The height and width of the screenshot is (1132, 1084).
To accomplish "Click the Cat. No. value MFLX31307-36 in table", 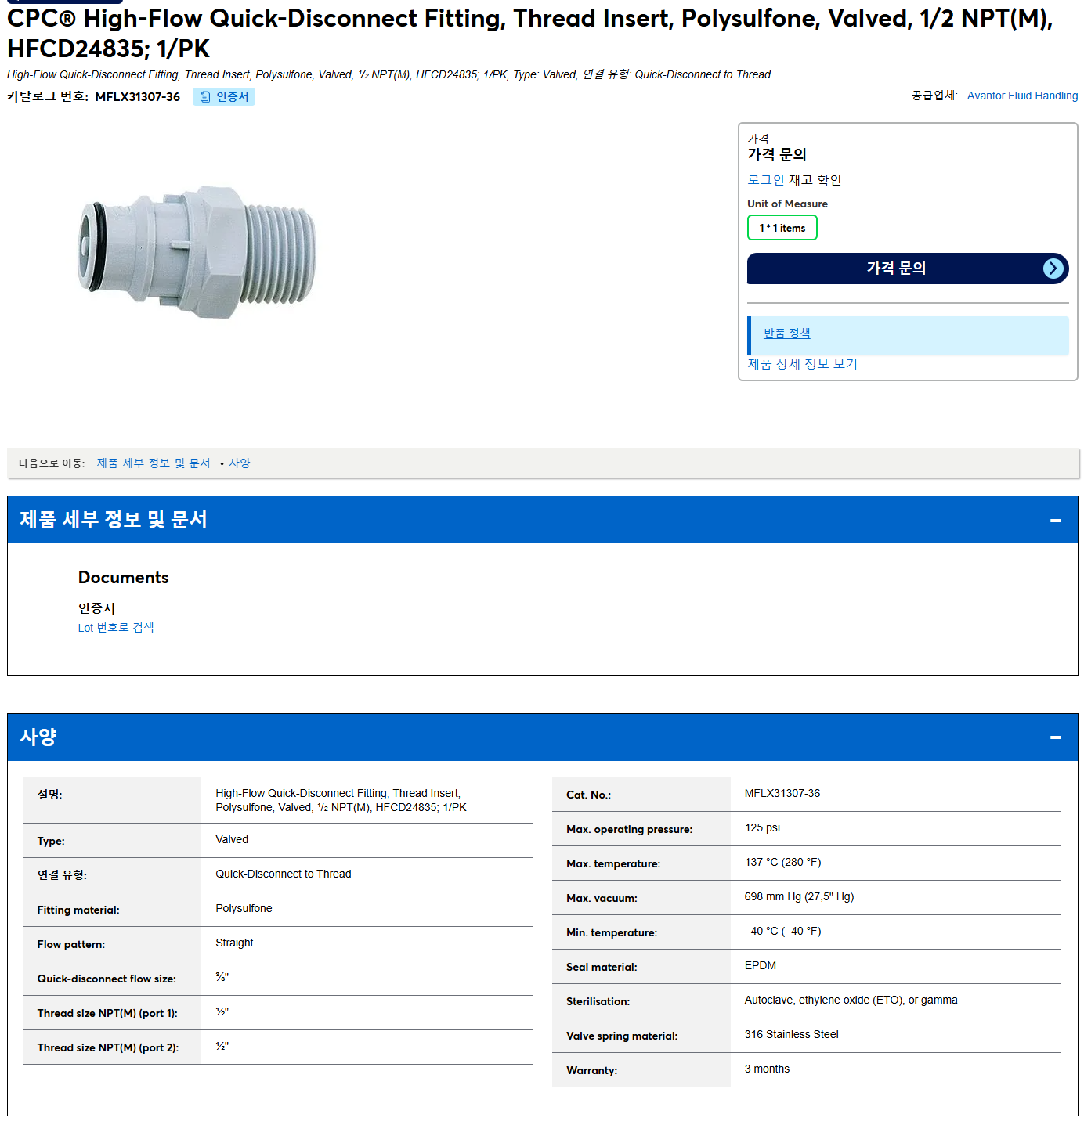I will tap(782, 794).
